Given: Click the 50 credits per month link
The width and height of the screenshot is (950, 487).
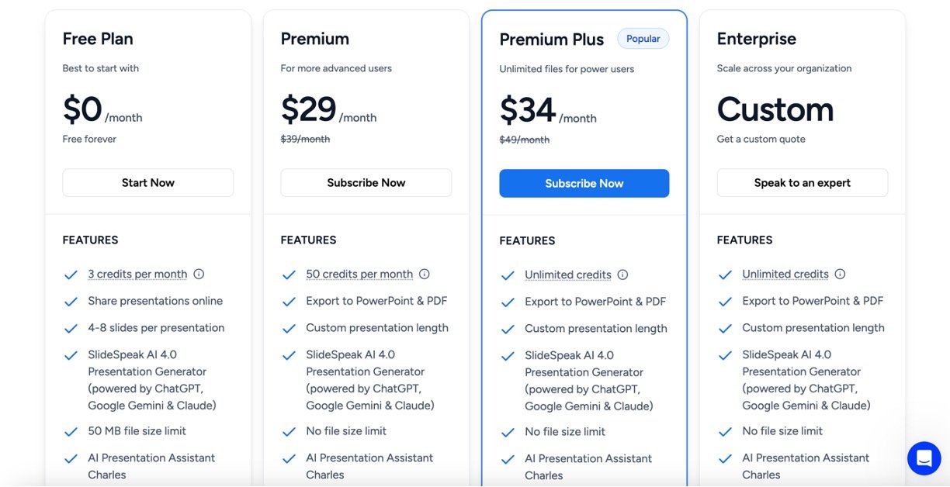Looking at the screenshot, I should pos(359,274).
